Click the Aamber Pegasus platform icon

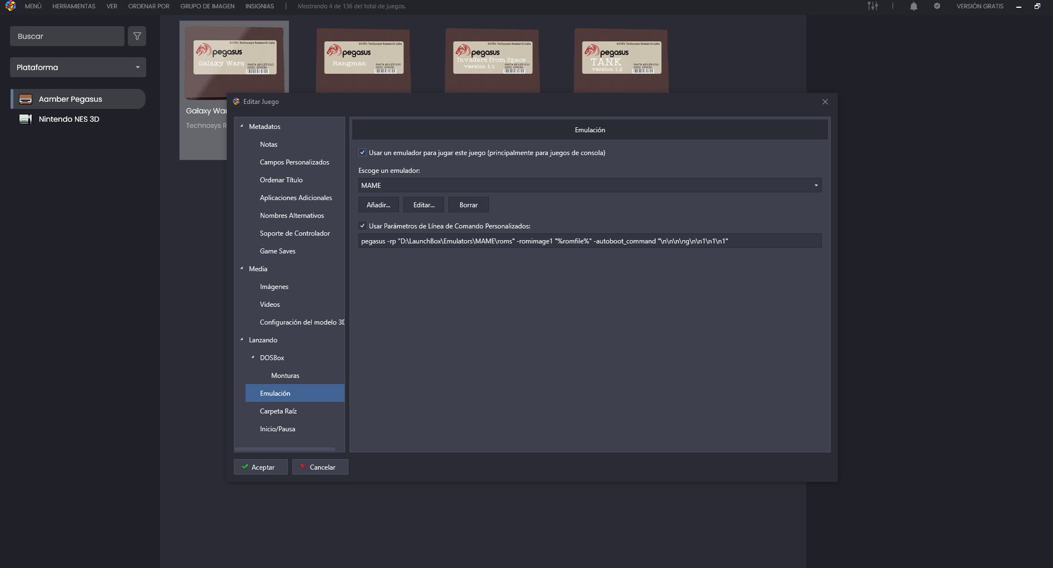26,99
